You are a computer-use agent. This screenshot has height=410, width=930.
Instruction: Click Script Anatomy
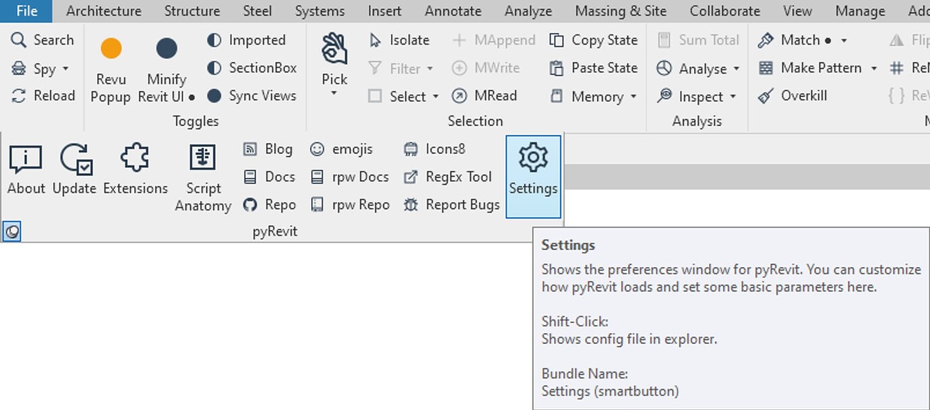[203, 178]
